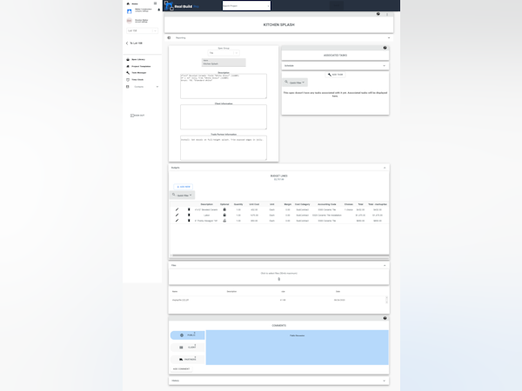The image size is (522, 391).
Task: Click the Name field showing Kitchen Splash
Action: point(224,63)
